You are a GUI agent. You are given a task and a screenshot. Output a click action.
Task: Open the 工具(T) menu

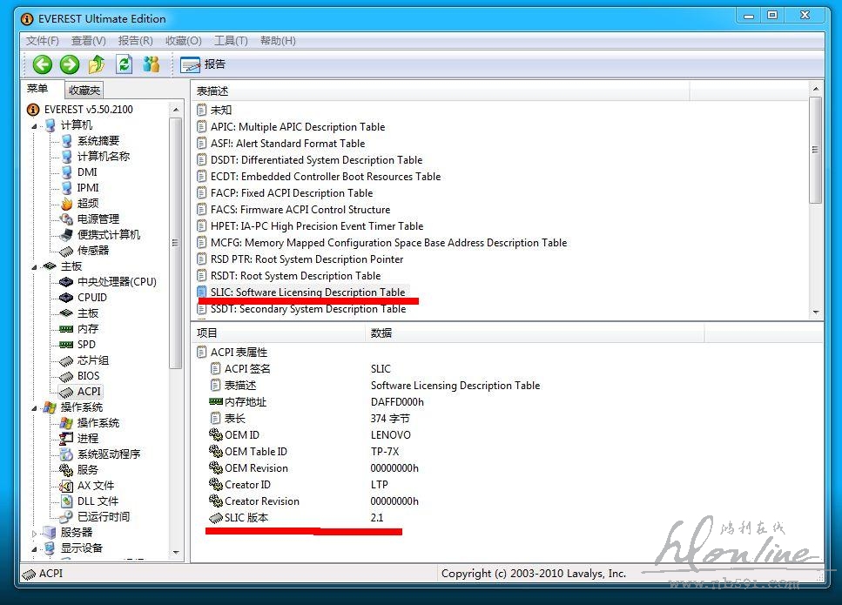click(231, 41)
